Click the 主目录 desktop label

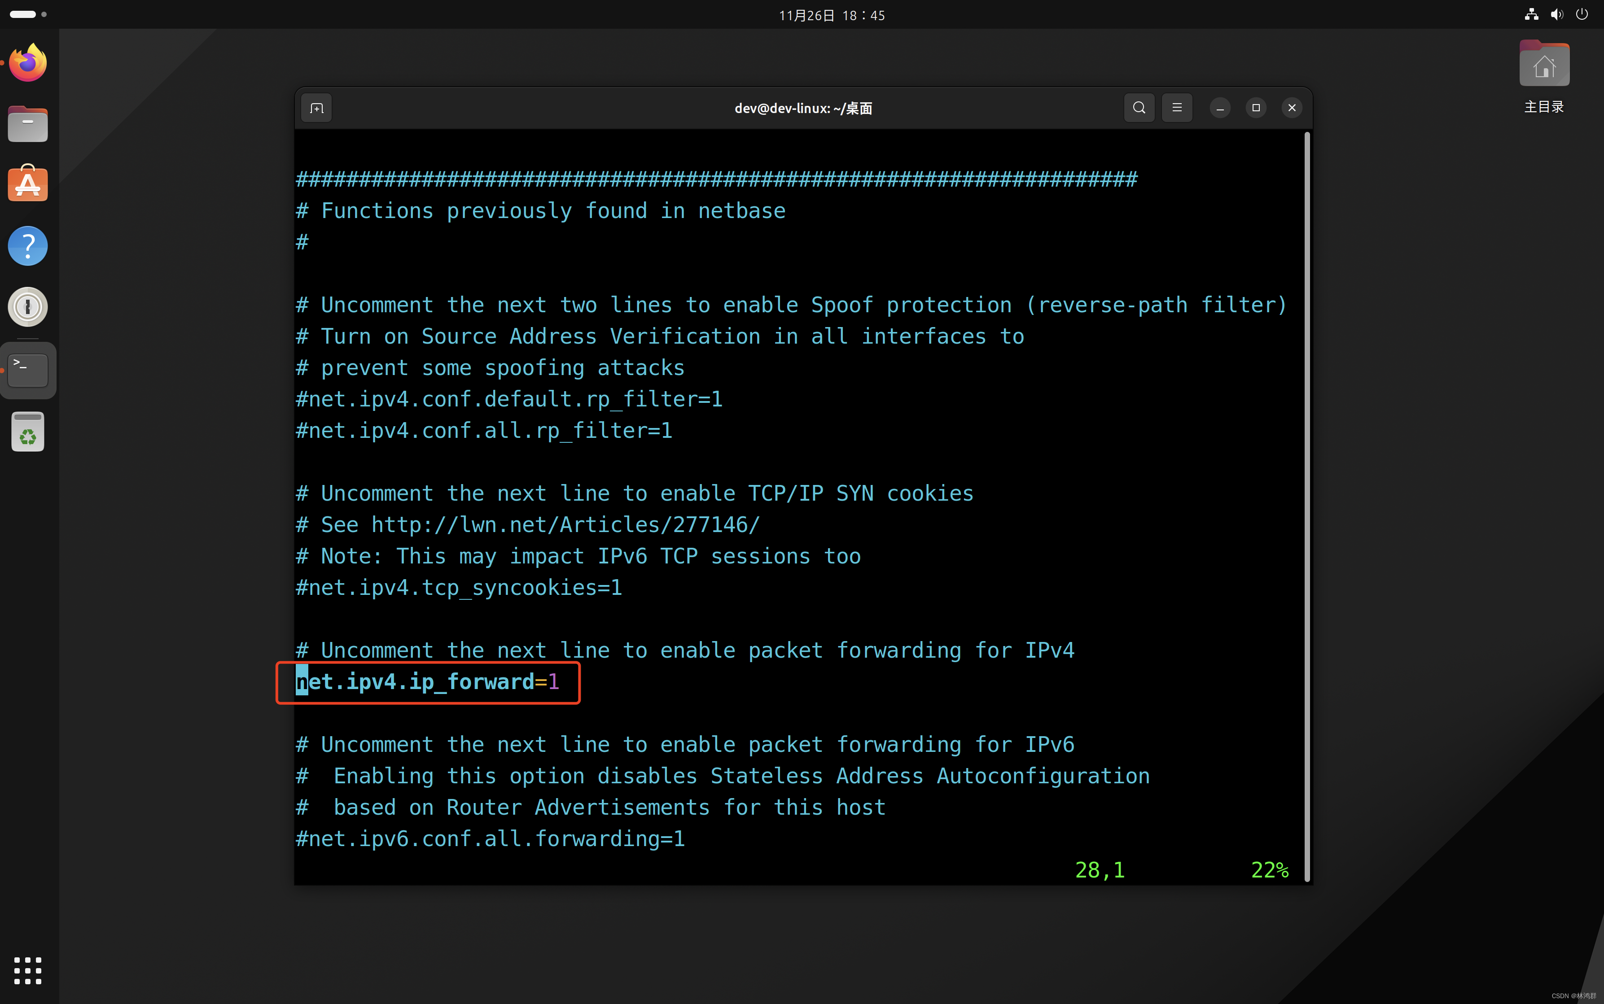1544,106
